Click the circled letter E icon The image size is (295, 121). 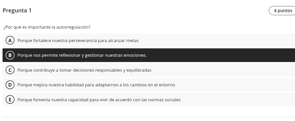point(10,100)
